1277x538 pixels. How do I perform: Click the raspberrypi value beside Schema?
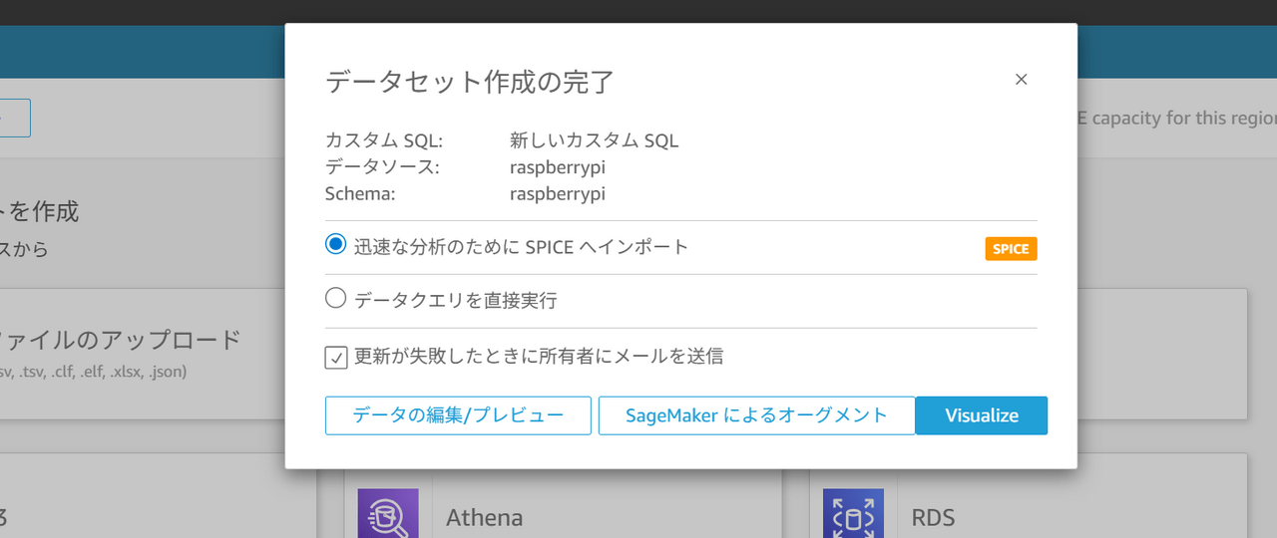(x=557, y=193)
